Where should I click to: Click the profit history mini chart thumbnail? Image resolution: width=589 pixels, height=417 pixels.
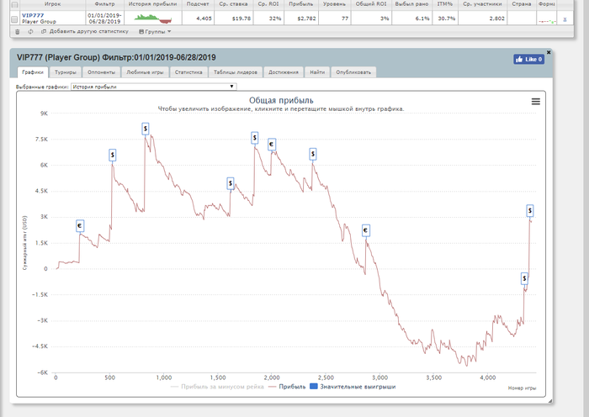pyautogui.click(x=153, y=18)
